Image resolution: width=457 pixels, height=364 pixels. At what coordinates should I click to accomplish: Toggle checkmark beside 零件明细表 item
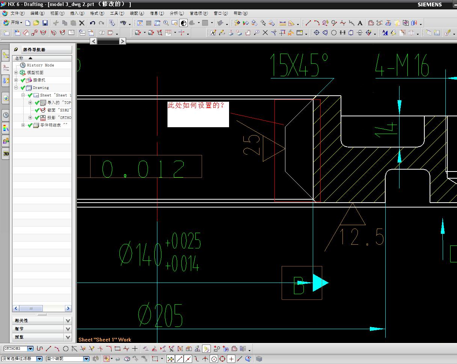30,125
